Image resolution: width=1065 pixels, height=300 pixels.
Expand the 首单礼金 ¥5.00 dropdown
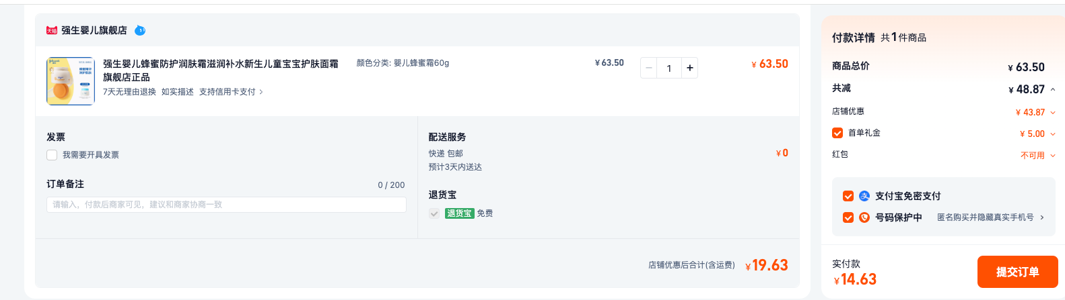[1053, 134]
